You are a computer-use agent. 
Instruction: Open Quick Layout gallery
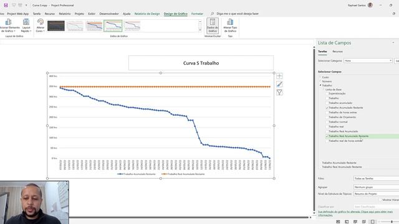point(26,26)
